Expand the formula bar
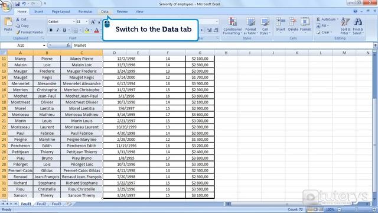 point(376,46)
